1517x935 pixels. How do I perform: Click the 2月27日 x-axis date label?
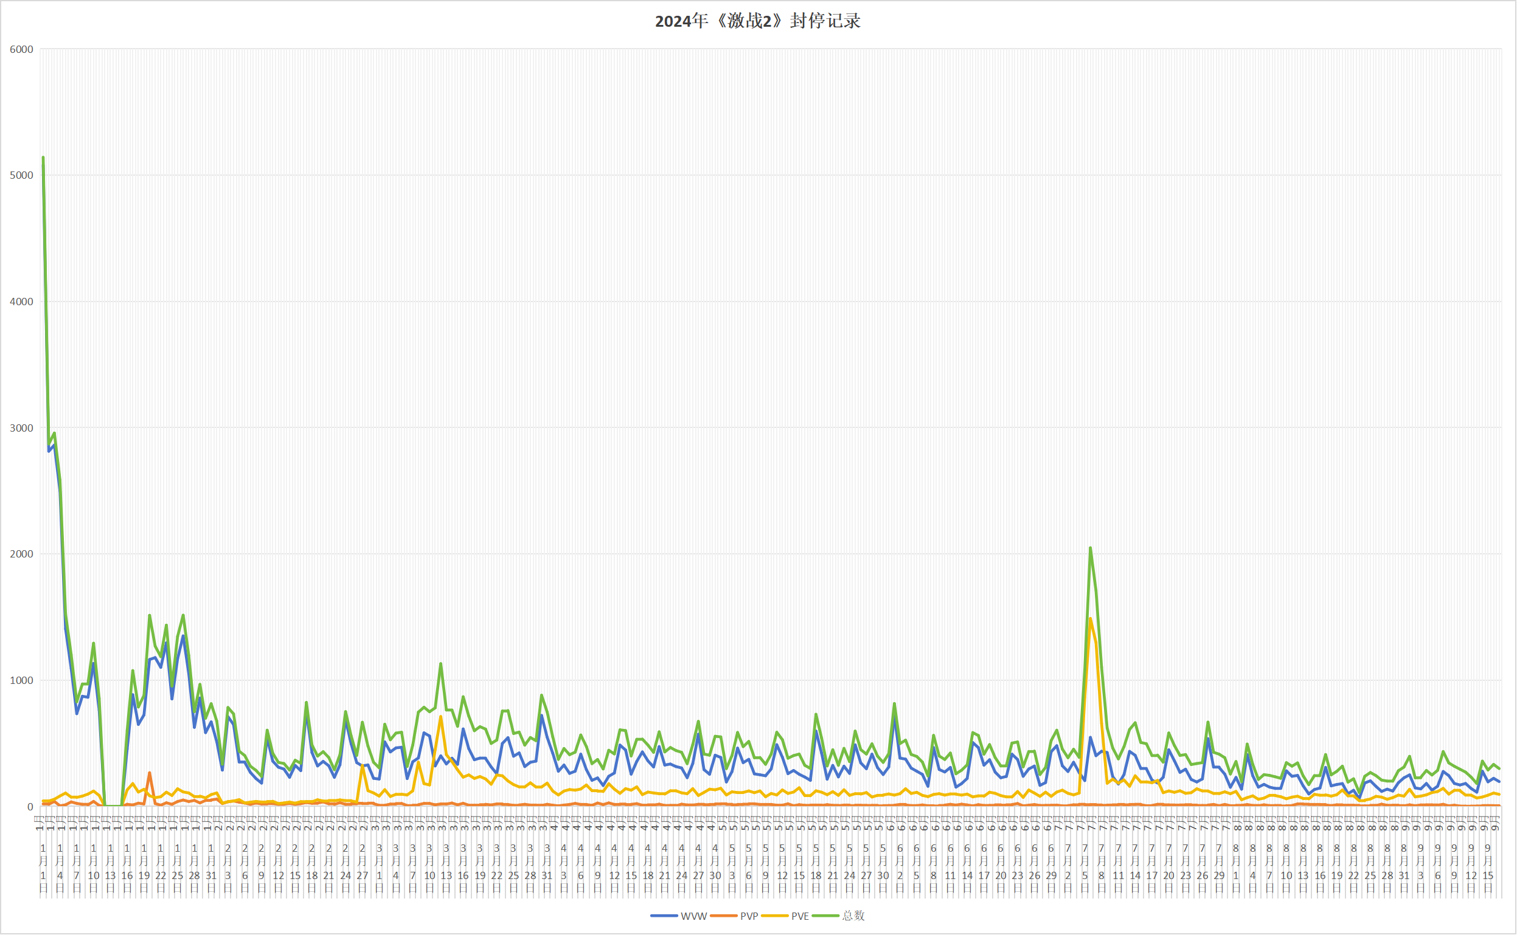(363, 869)
